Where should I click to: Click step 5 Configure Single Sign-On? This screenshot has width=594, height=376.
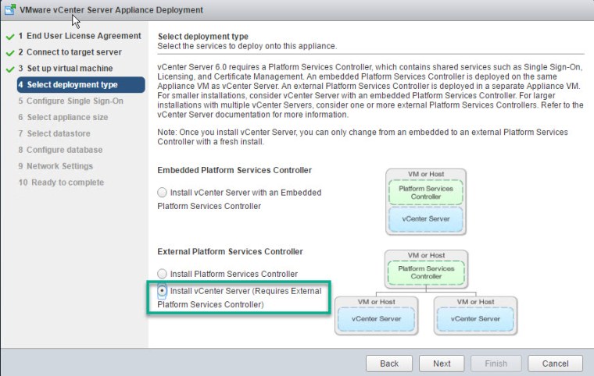click(70, 101)
